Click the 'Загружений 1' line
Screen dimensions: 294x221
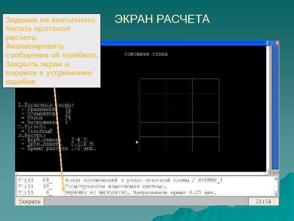[x=45, y=122]
